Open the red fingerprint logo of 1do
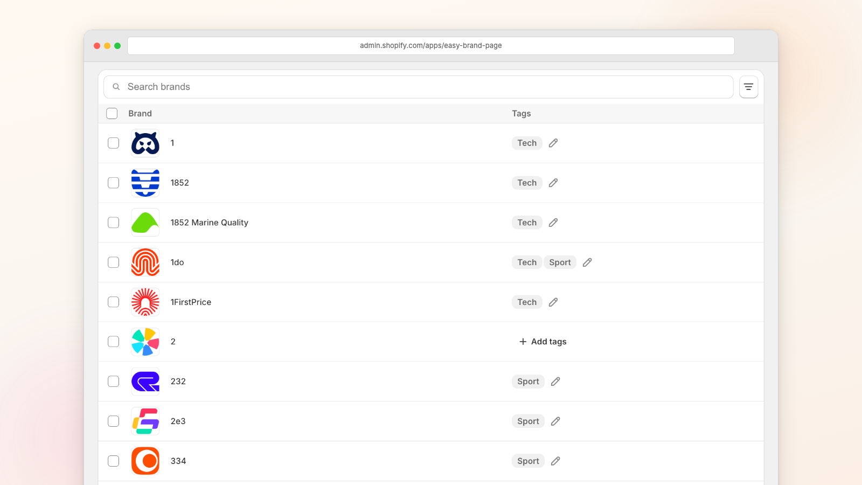 tap(145, 262)
